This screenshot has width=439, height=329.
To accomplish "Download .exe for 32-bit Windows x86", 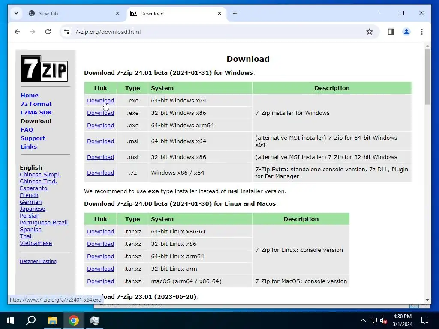I will pos(100,113).
